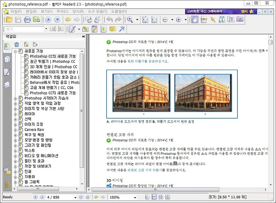Screen dimensions: 276x203
Task: Collapse the bookmarks panel with double arrow
Action: point(83,37)
